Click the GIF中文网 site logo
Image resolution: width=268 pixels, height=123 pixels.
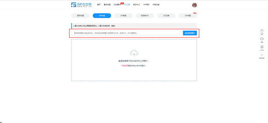pyautogui.click(x=81, y=5)
